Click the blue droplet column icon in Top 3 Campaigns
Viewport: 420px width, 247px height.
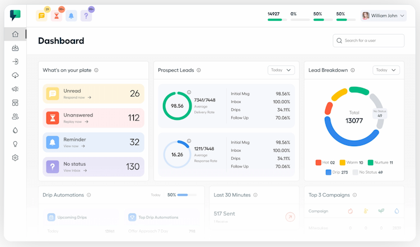pyautogui.click(x=396, y=211)
